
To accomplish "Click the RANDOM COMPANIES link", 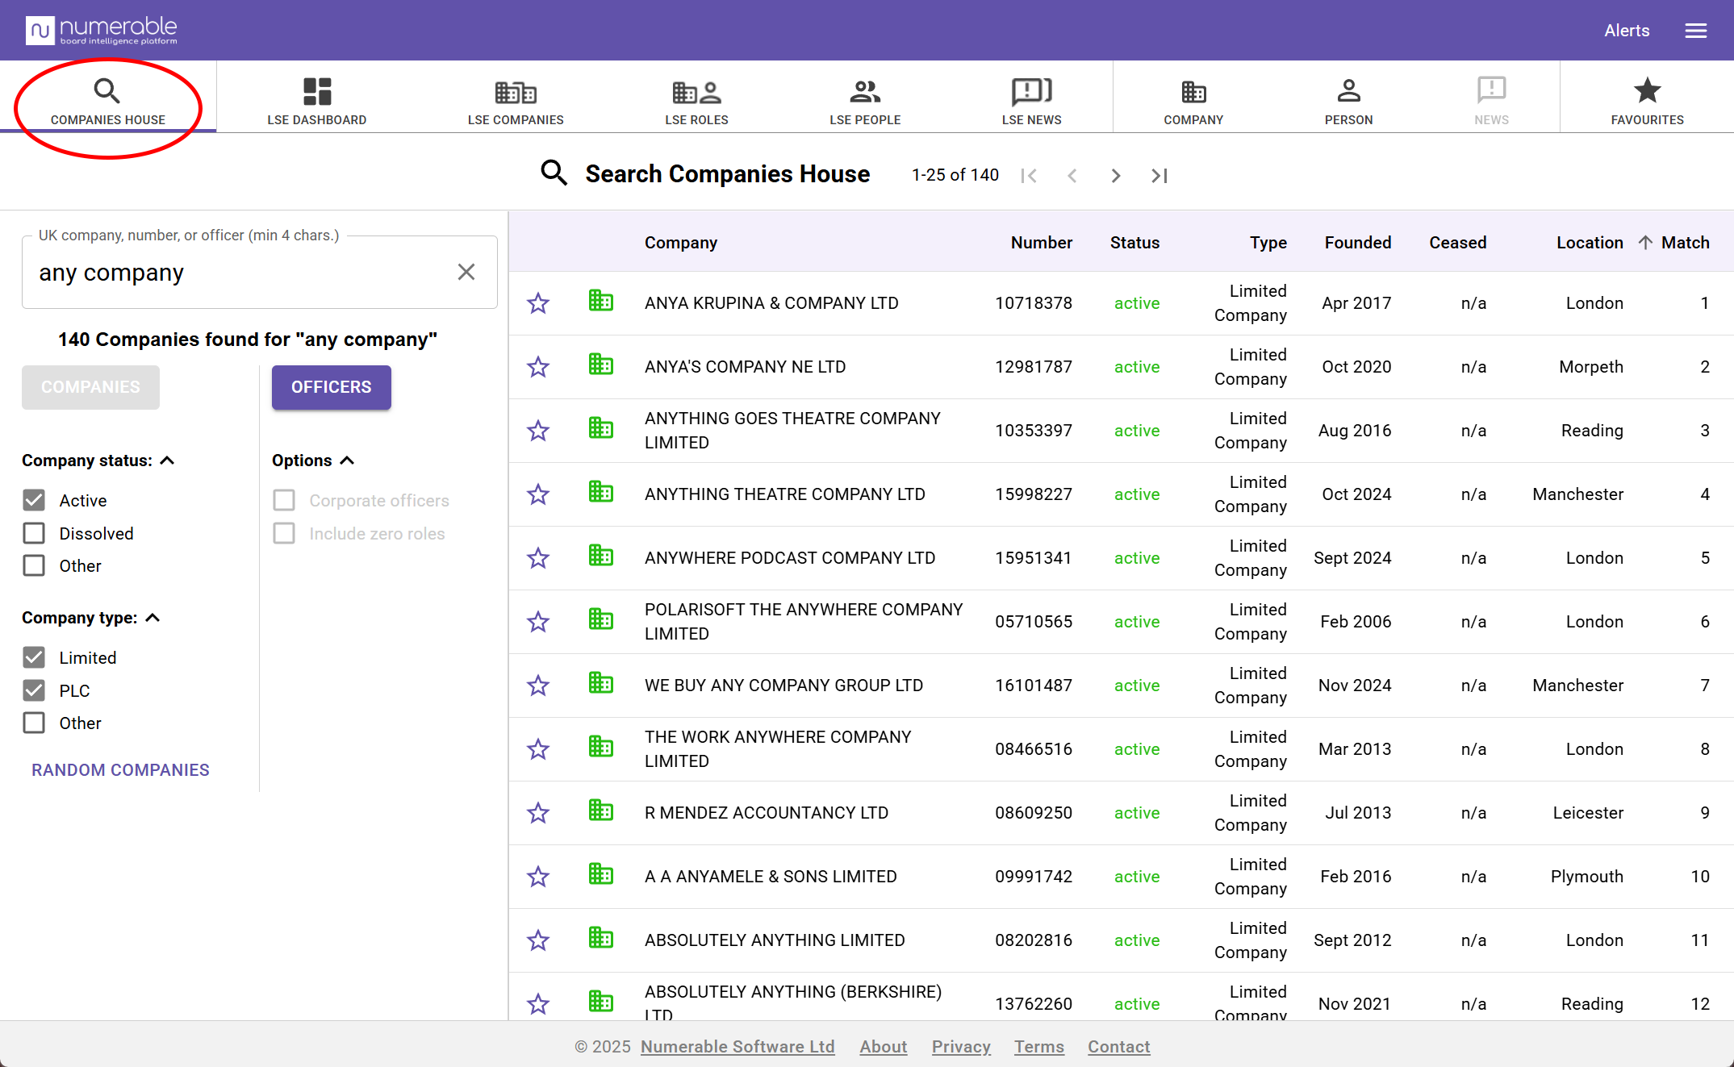I will tap(120, 769).
